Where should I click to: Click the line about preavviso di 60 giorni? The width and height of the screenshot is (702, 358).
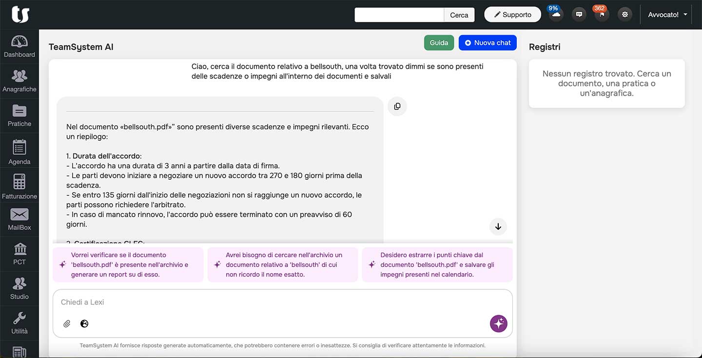pos(209,219)
